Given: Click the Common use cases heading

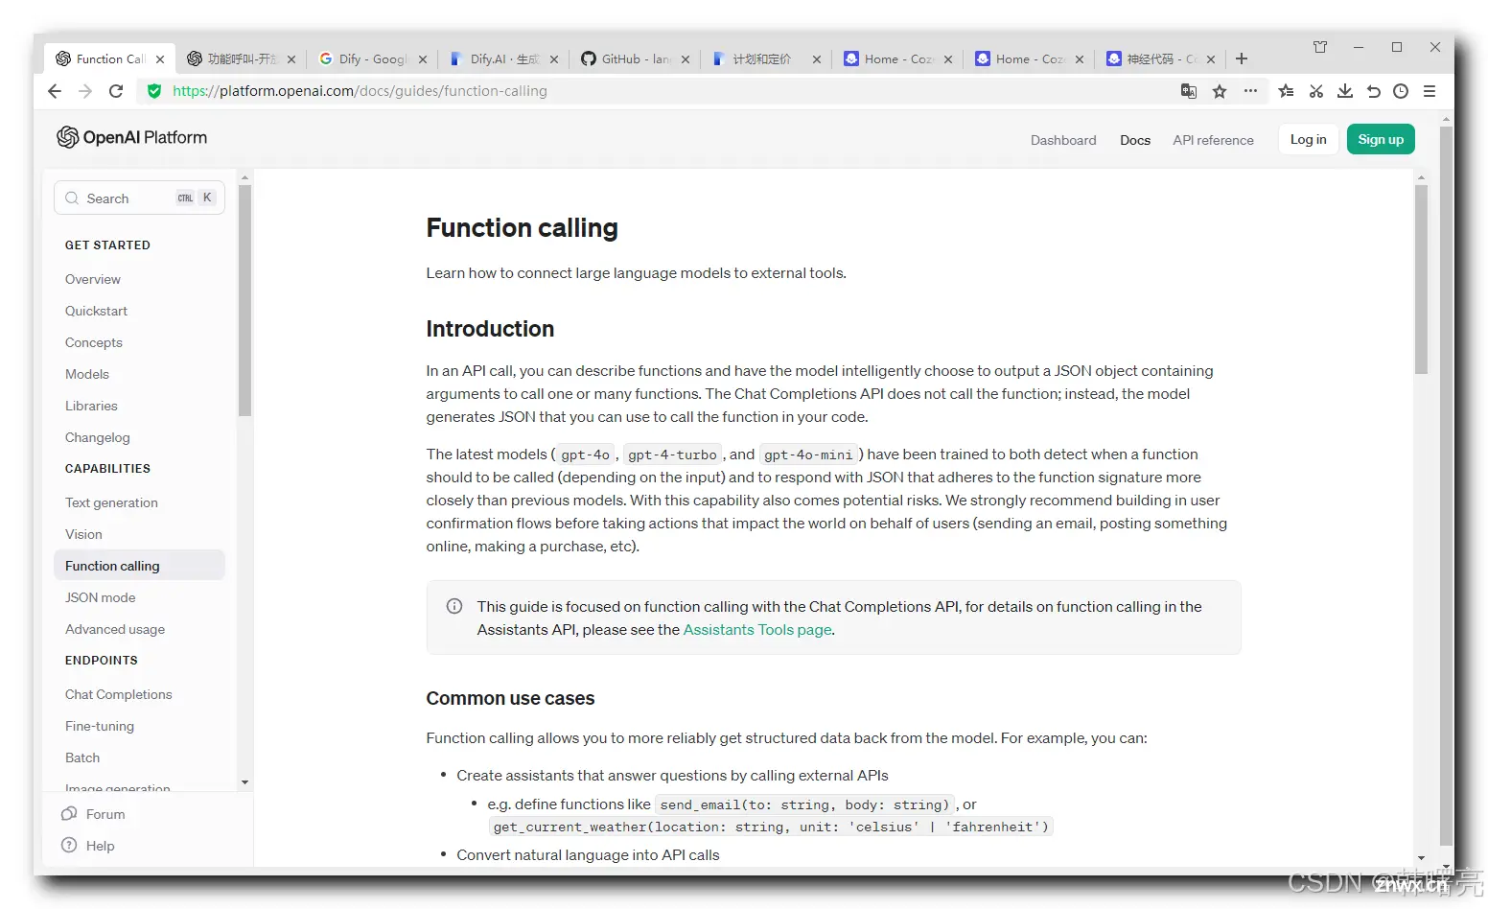Looking at the screenshot, I should 510,698.
